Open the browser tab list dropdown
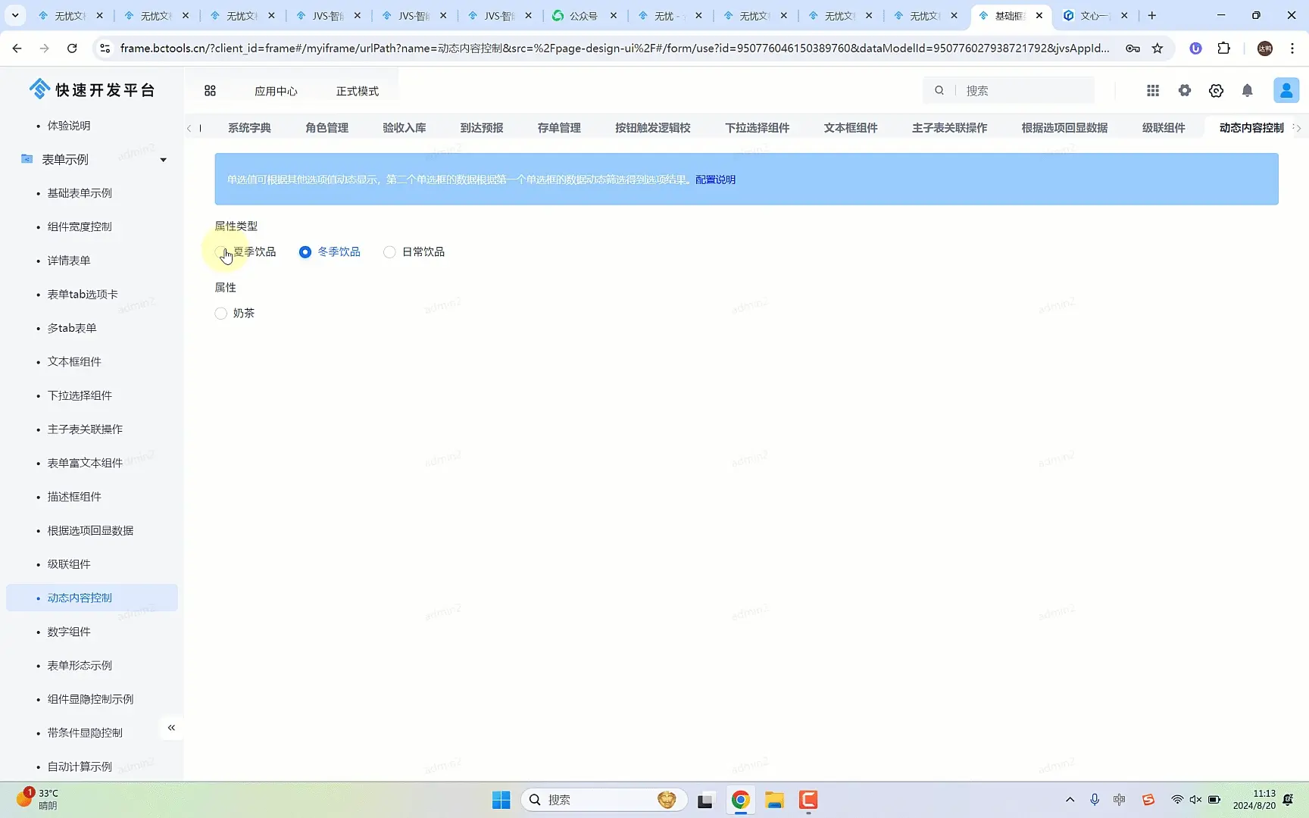The width and height of the screenshot is (1309, 818). coord(15,15)
